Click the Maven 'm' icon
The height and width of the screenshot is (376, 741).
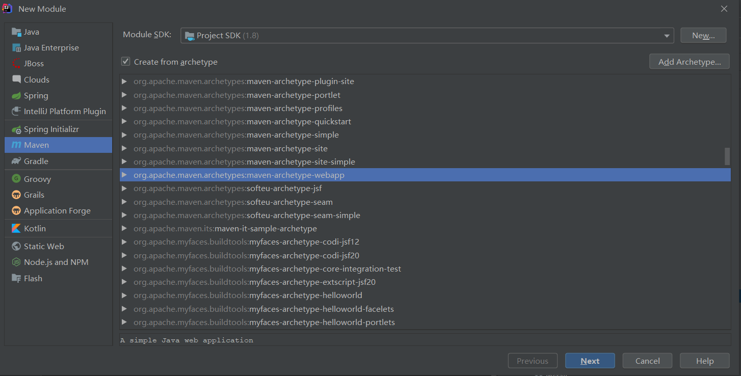[x=16, y=145]
